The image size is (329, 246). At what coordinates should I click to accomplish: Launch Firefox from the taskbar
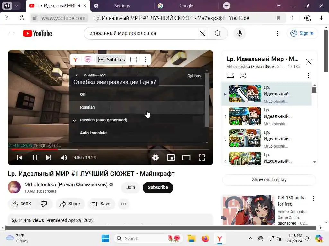pos(205,238)
